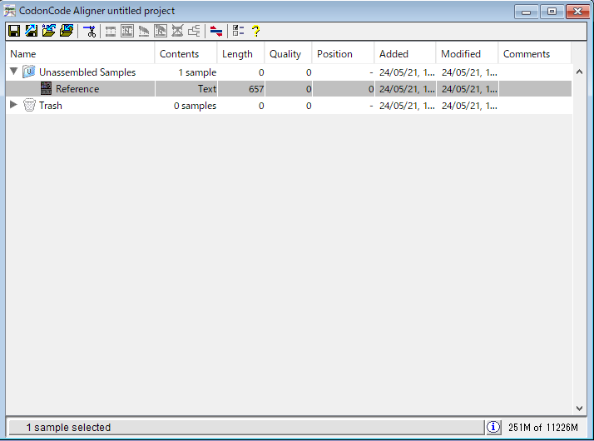The width and height of the screenshot is (594, 441).
Task: Click the Import samples folder icon
Action: (x=49, y=31)
